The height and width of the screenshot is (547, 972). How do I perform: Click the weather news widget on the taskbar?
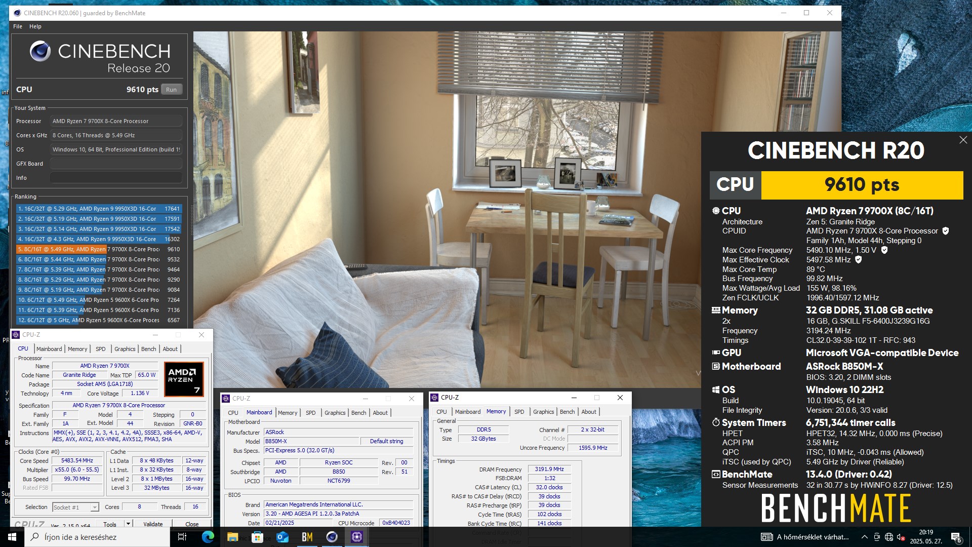click(x=805, y=537)
